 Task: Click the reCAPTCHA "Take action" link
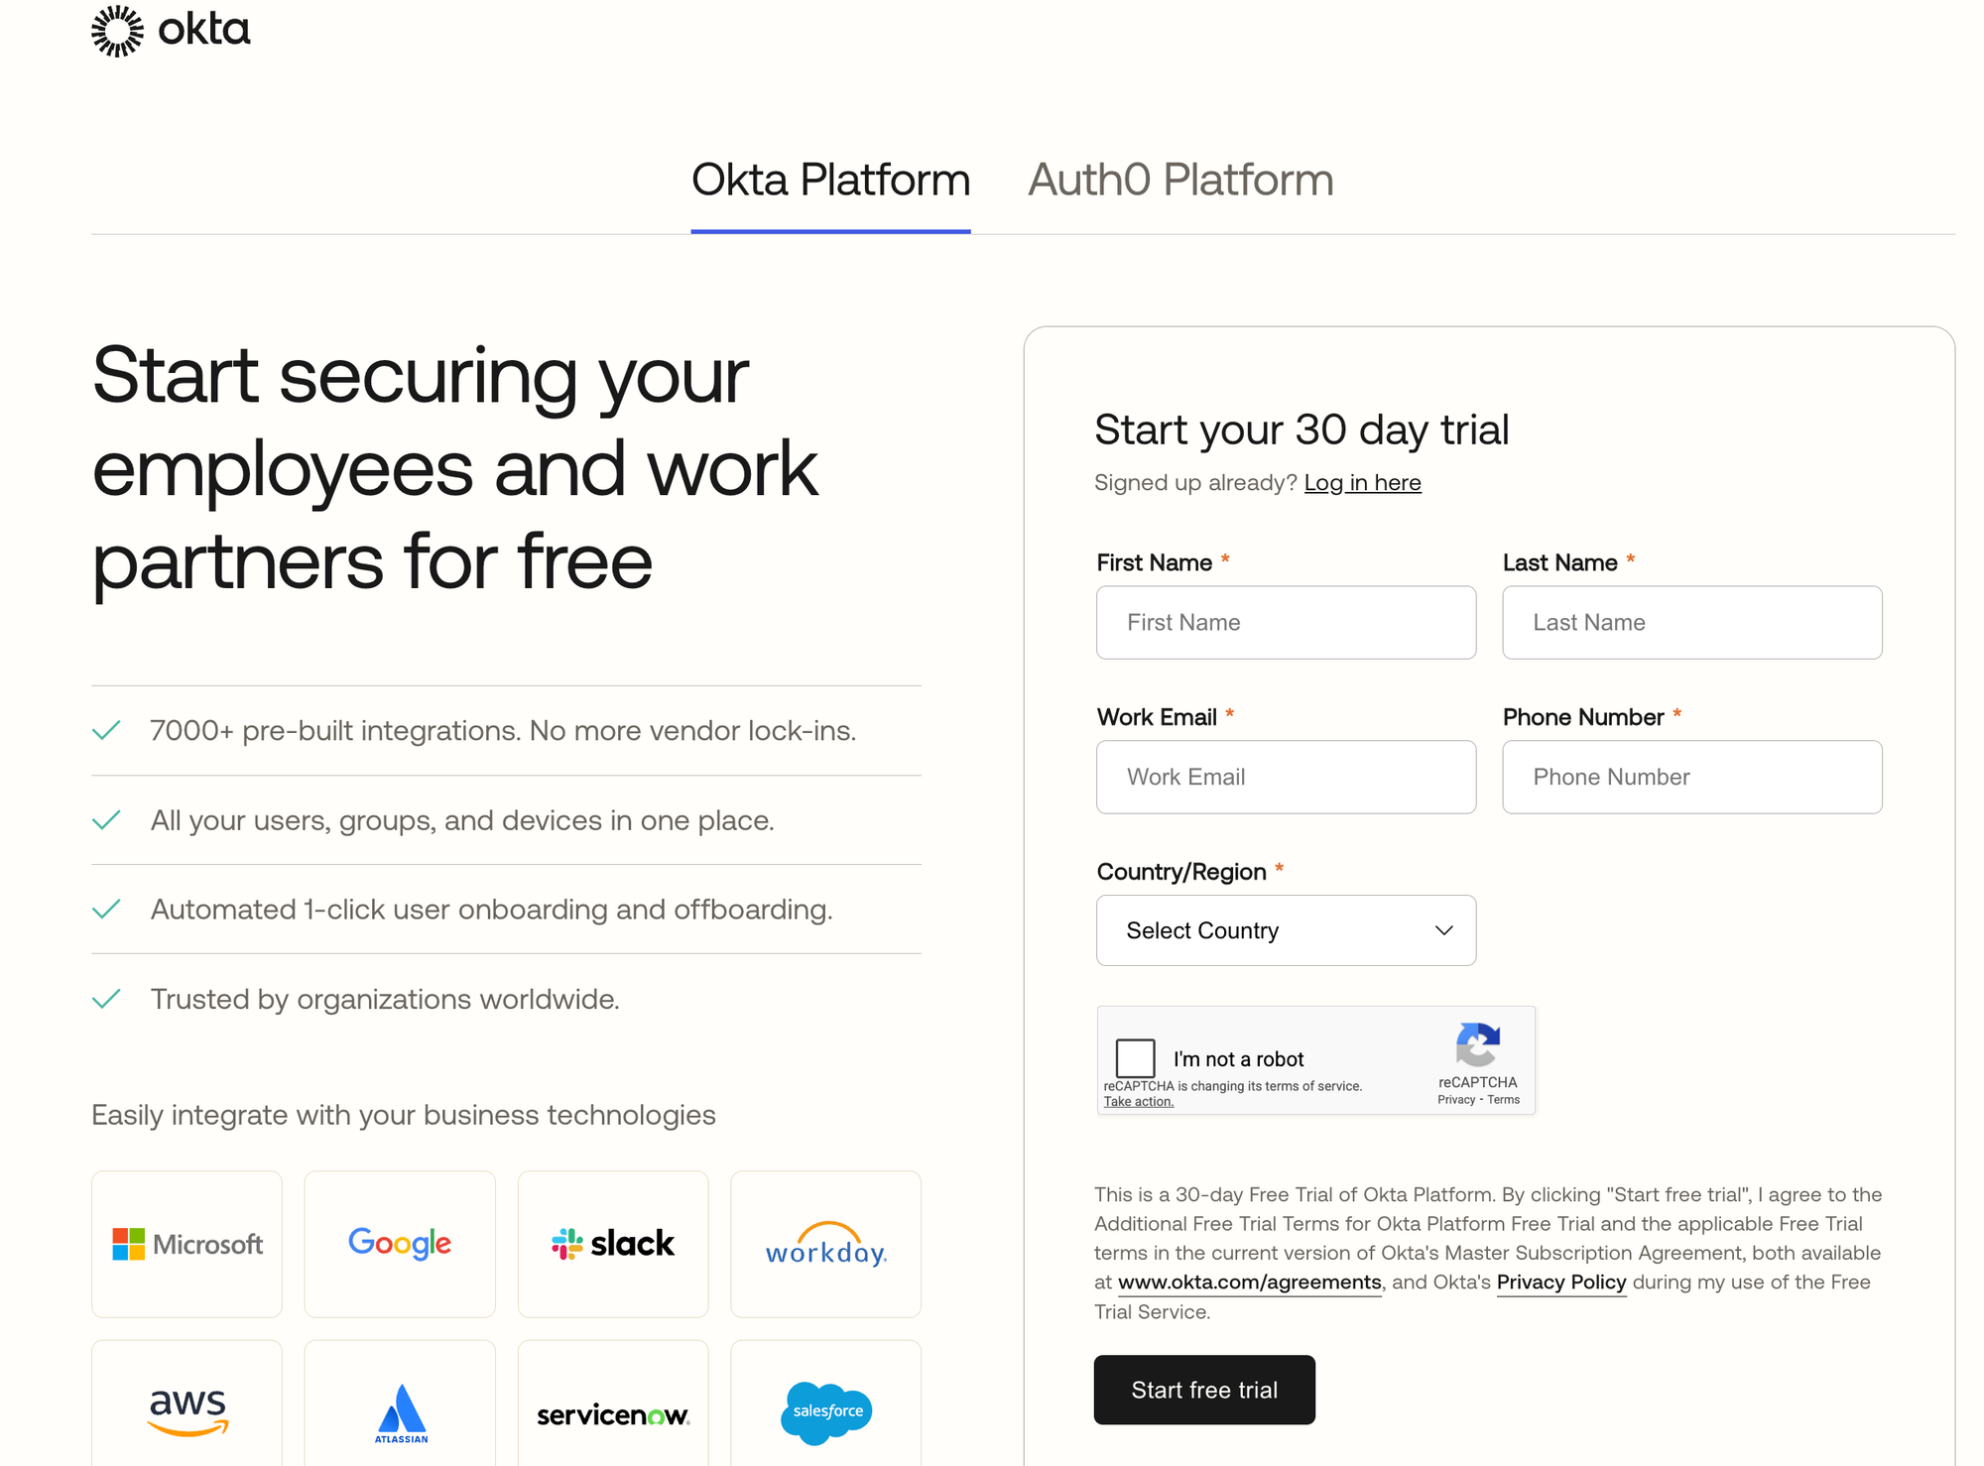pos(1138,1102)
